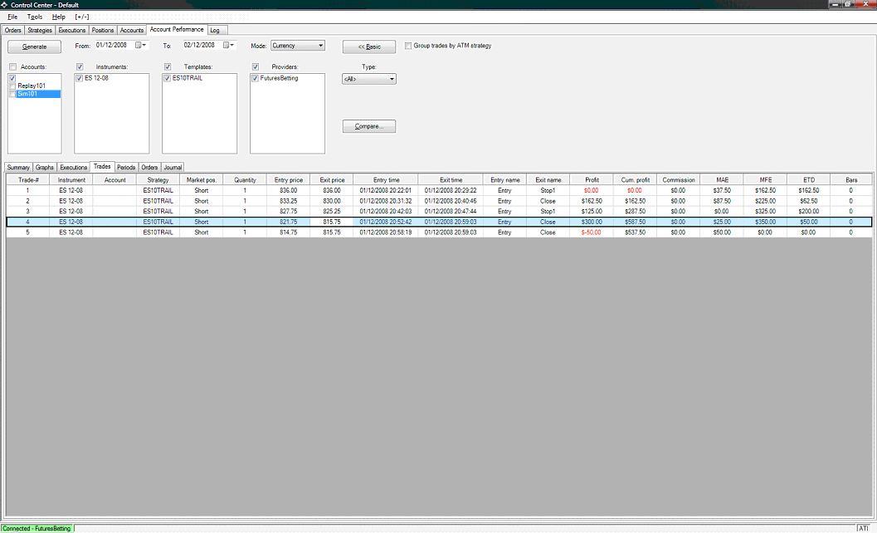Sort by the ETD column header

[809, 180]
